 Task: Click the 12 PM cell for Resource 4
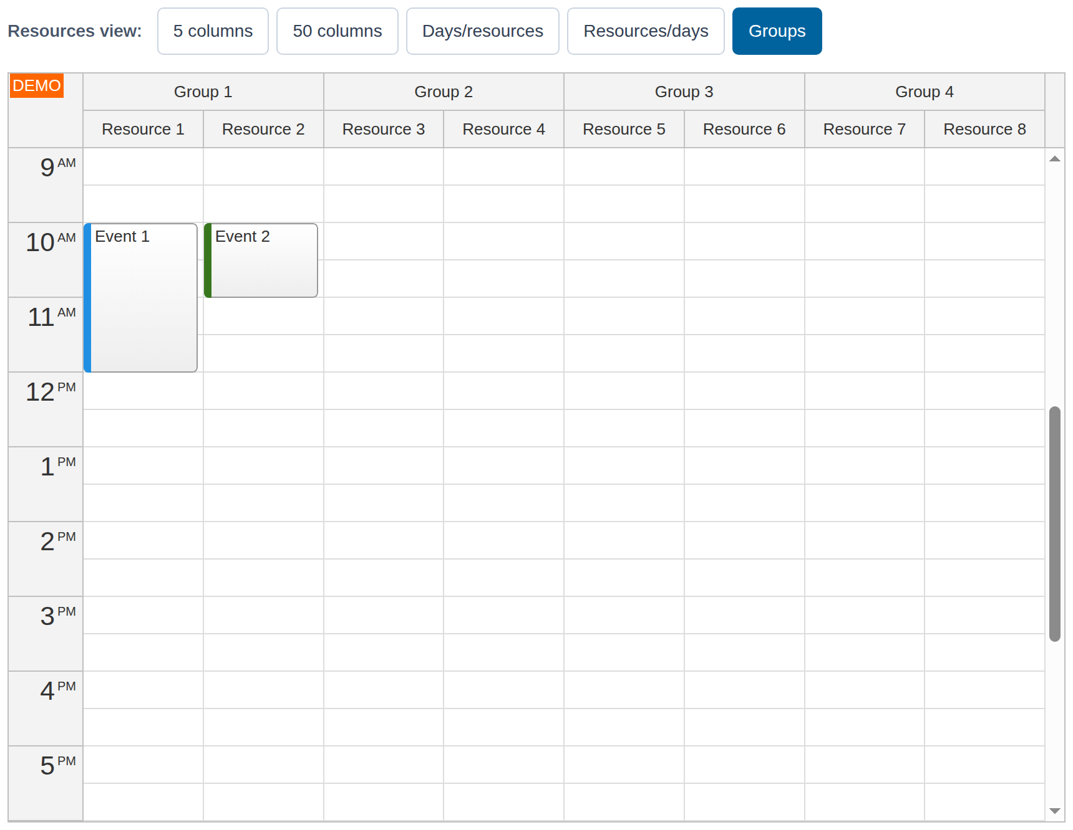504,391
